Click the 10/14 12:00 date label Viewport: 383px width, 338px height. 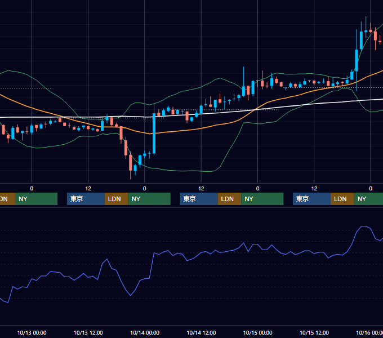tap(201, 332)
